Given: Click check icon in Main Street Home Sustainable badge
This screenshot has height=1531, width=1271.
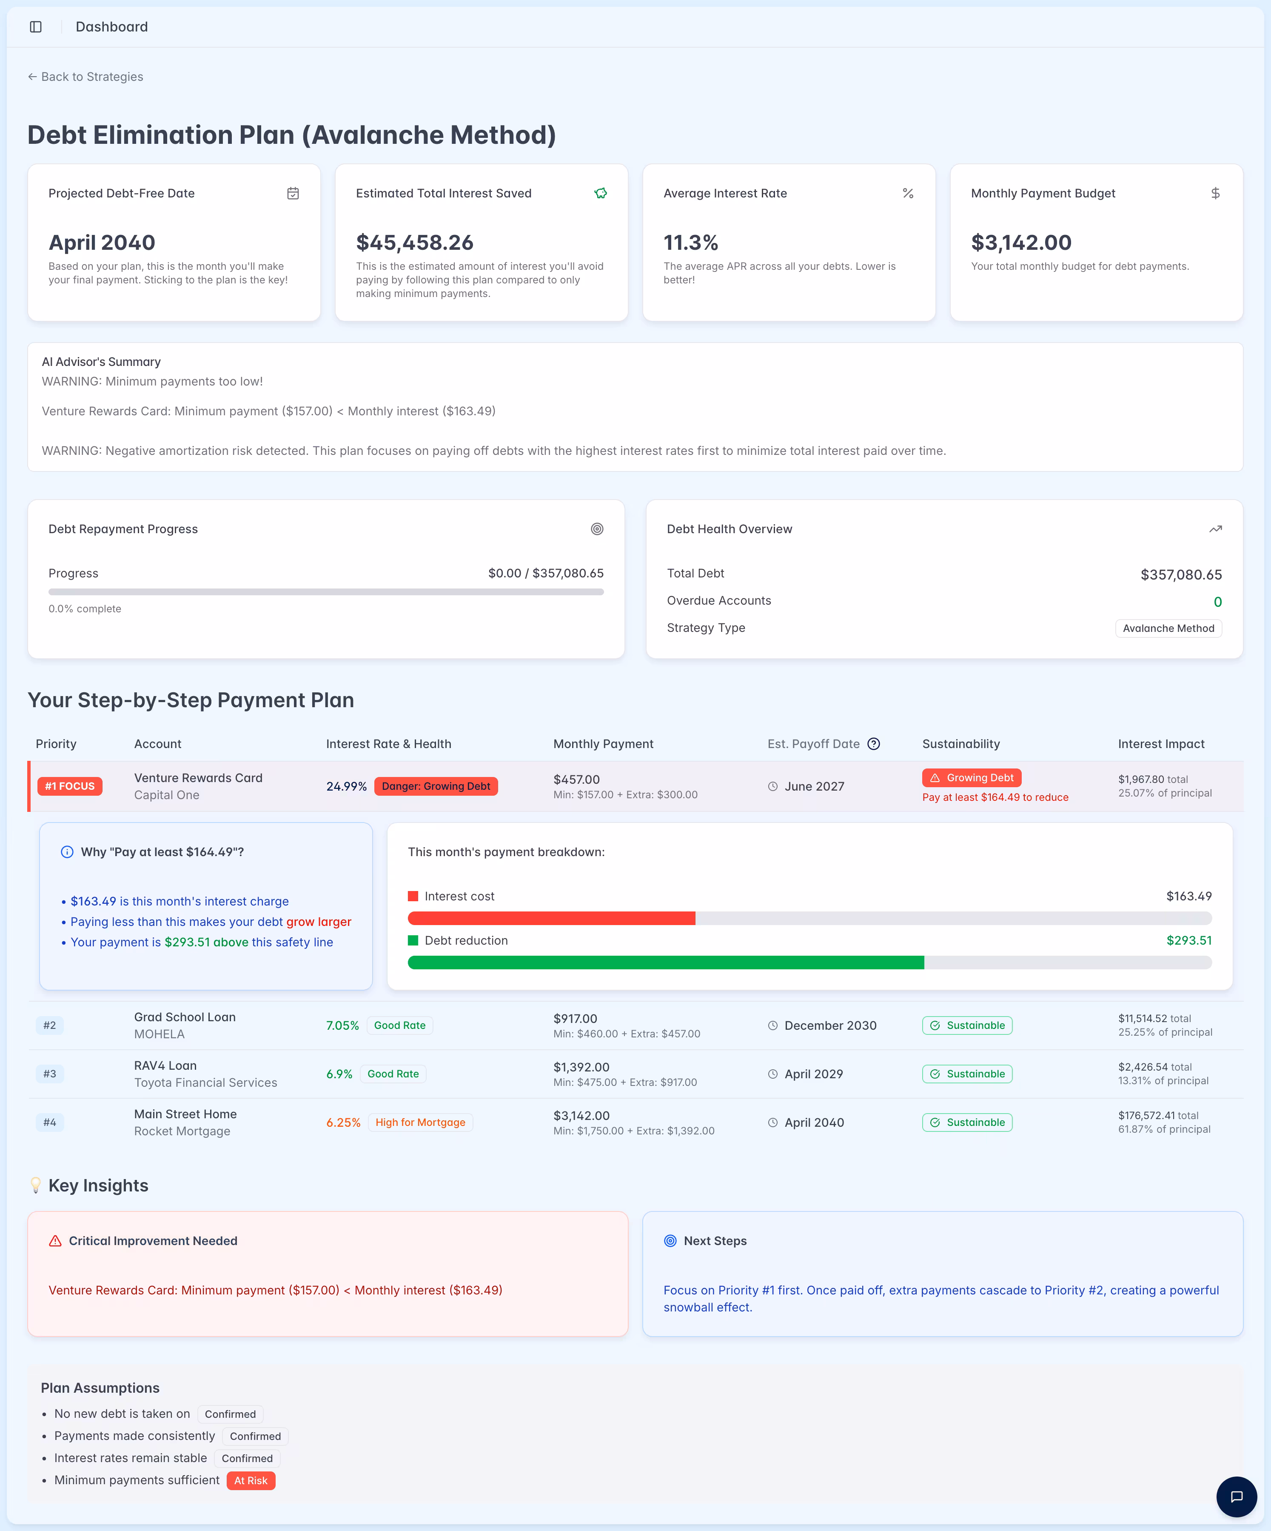Looking at the screenshot, I should point(935,1123).
